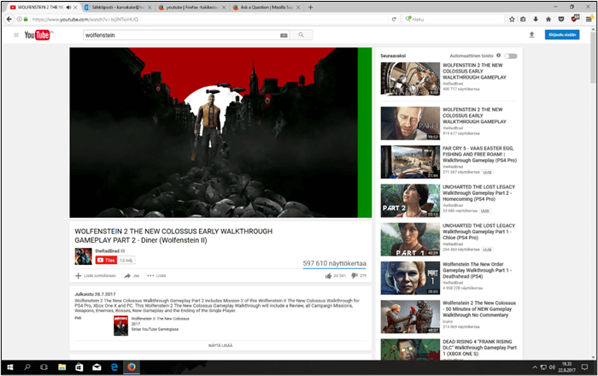Open the YouTube hamburger guide menu
Viewport: 598px width, 376px height.
pos(16,35)
